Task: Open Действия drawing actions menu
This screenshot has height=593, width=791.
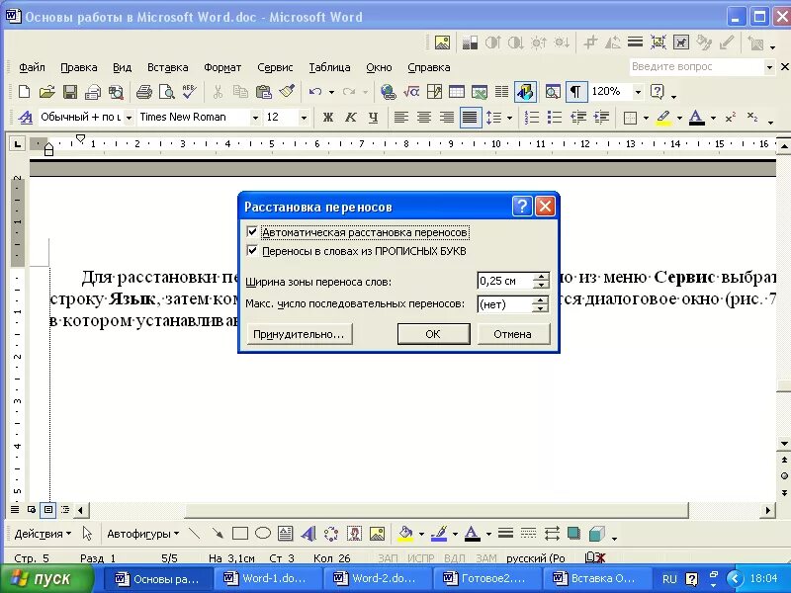Action: 43,534
